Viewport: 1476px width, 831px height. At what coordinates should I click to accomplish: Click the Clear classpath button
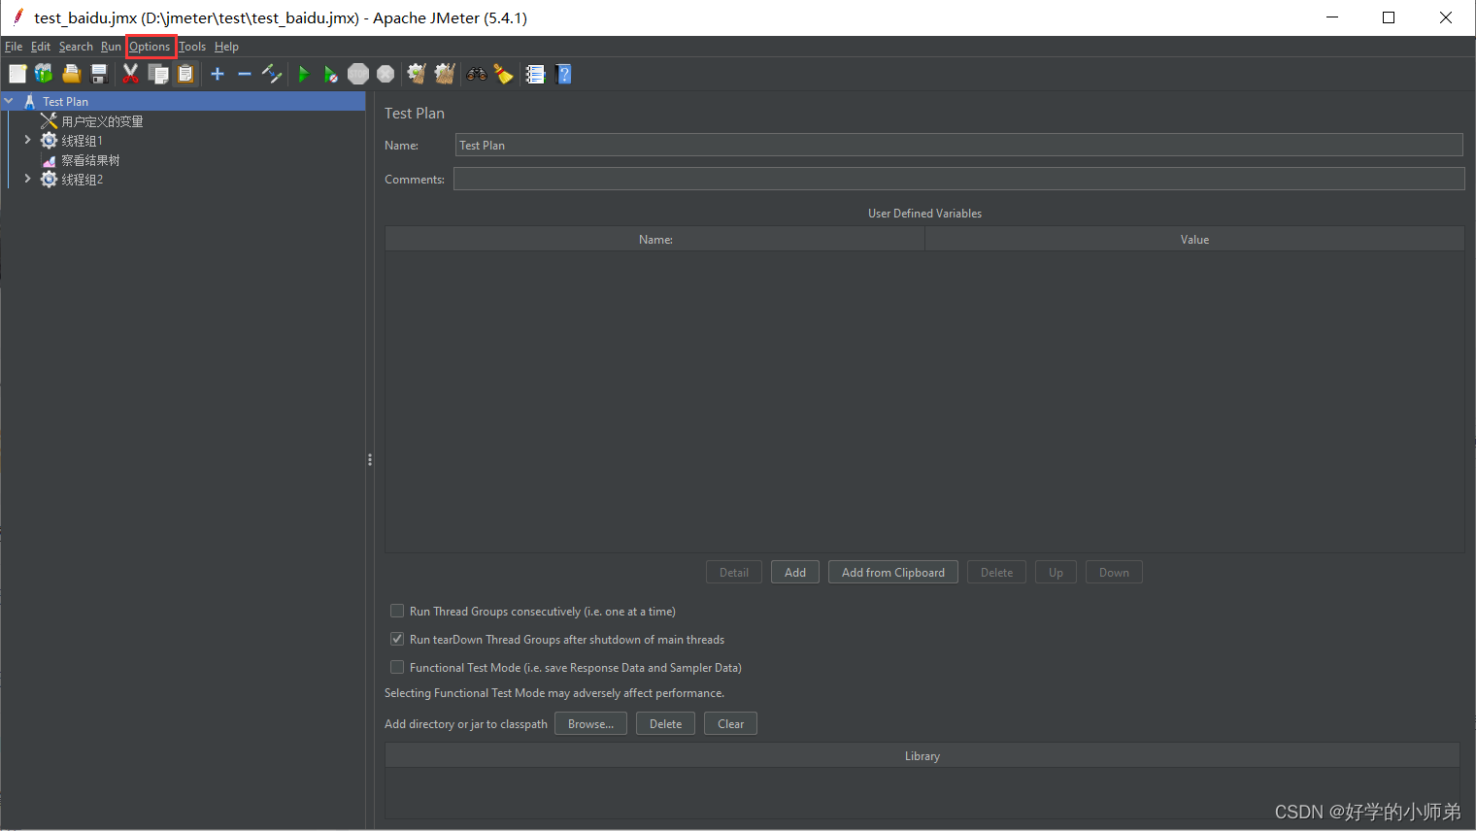730,723
